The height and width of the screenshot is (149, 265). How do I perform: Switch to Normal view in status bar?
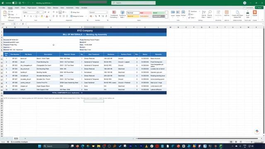231,142
